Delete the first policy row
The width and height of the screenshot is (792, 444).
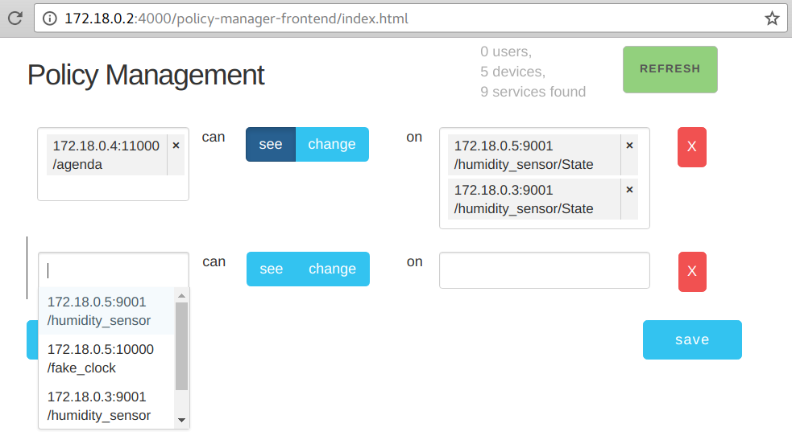tap(691, 146)
